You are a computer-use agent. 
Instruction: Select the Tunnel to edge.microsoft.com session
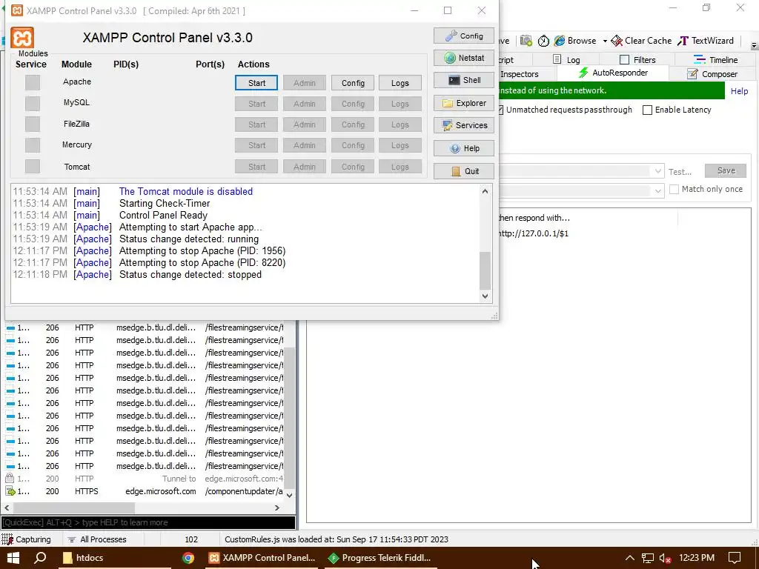tap(145, 479)
